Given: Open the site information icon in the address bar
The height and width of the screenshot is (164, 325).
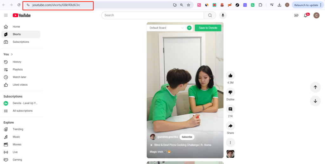Looking at the screenshot, I should [x=28, y=5].
